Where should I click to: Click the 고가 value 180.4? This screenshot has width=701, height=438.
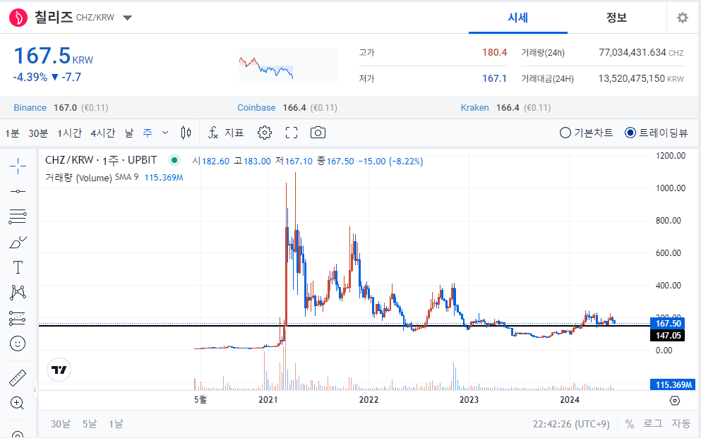(494, 52)
